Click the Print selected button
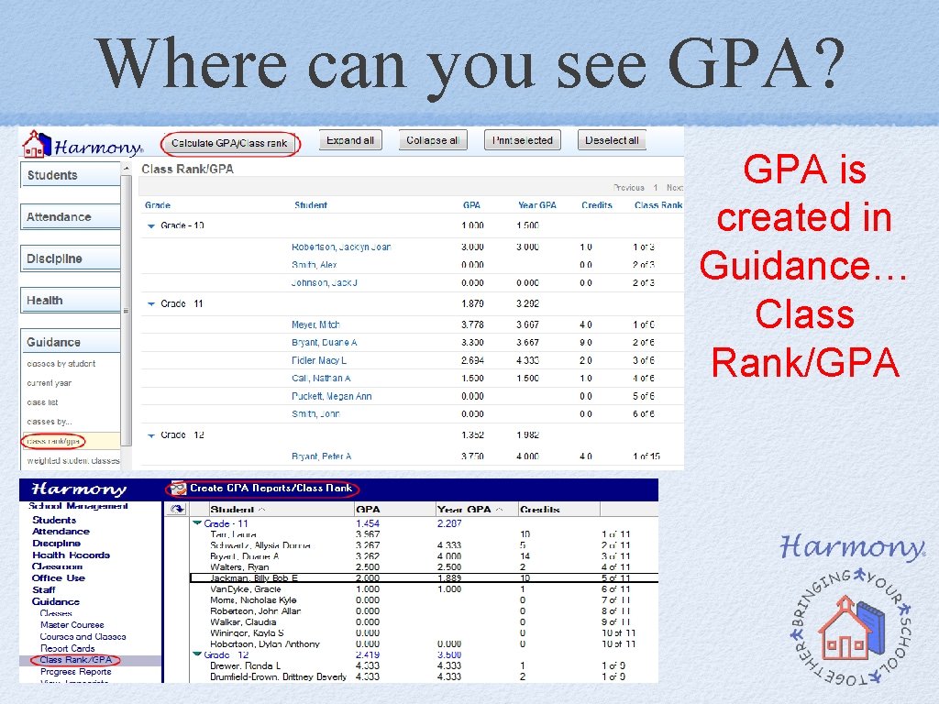Viewport: 939px width, 704px height. (522, 140)
